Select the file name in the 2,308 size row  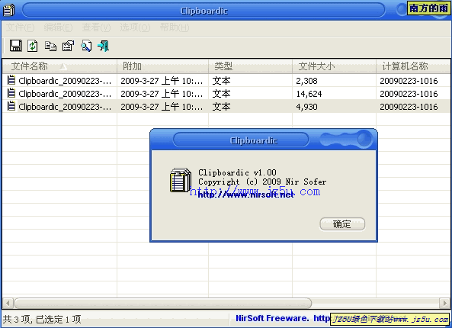[x=65, y=81]
